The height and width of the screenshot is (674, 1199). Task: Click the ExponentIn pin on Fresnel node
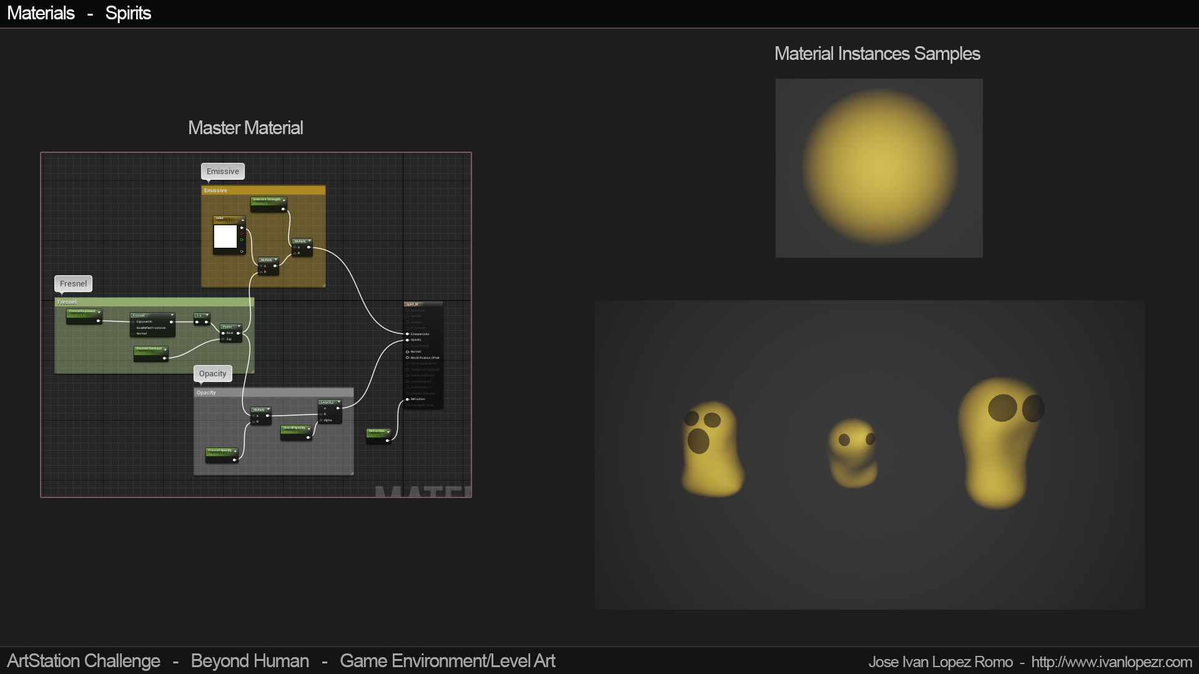[133, 322]
